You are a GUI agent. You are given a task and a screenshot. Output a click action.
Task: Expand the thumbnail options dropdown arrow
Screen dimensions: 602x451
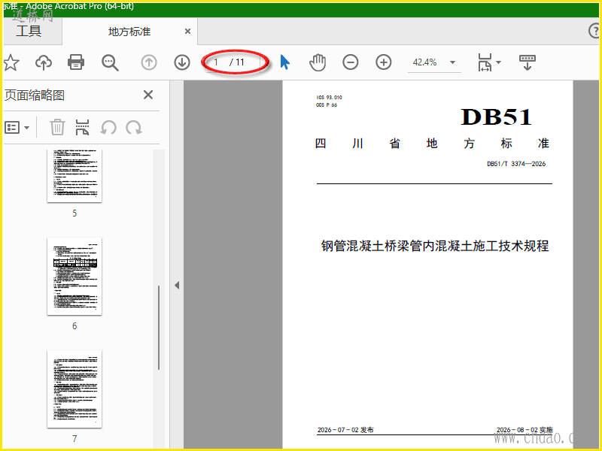pos(27,128)
